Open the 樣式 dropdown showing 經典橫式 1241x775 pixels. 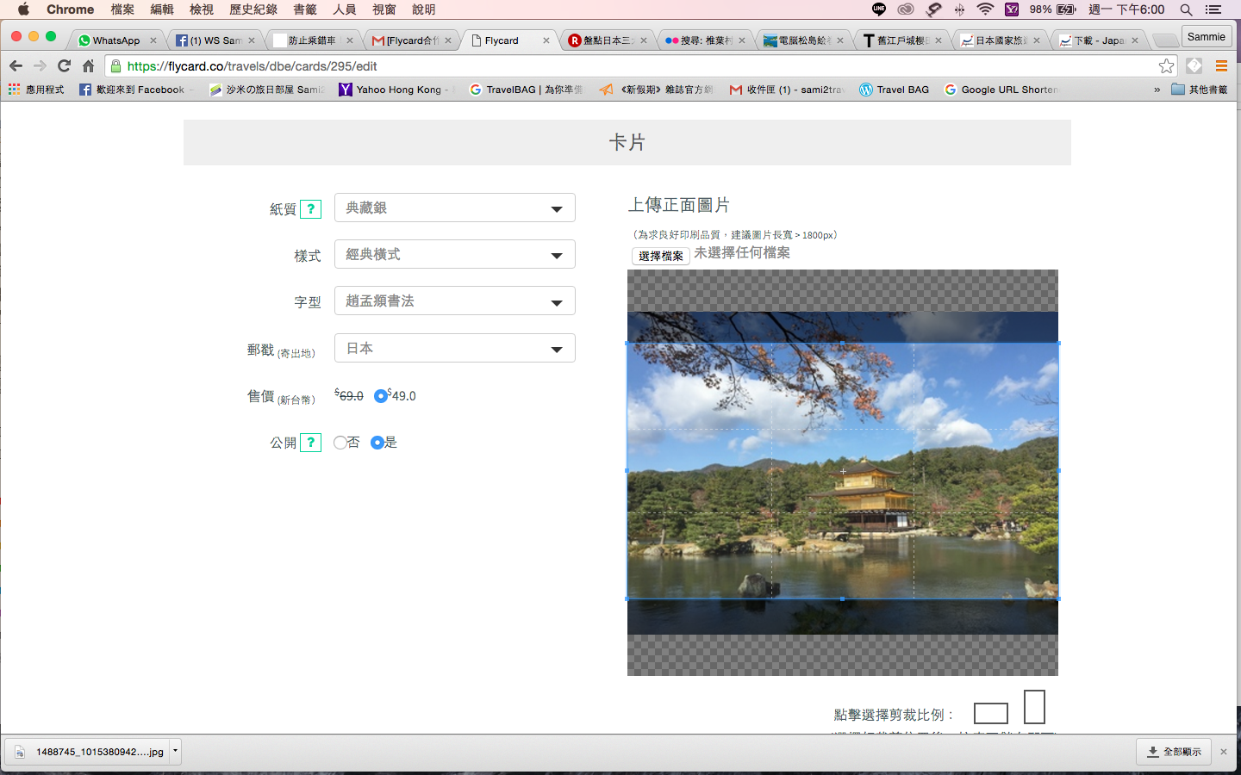click(455, 254)
